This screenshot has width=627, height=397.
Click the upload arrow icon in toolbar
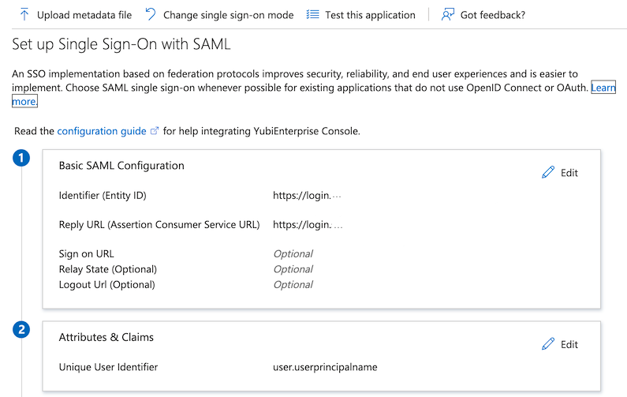coord(24,15)
